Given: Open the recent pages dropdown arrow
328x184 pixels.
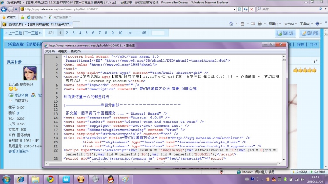Looking at the screenshot, I should [16, 9].
